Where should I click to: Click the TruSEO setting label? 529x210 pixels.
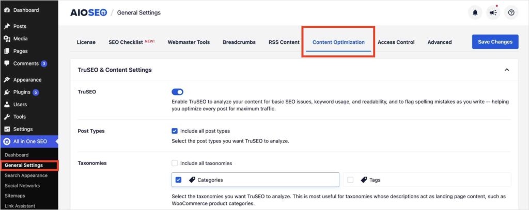click(x=87, y=92)
